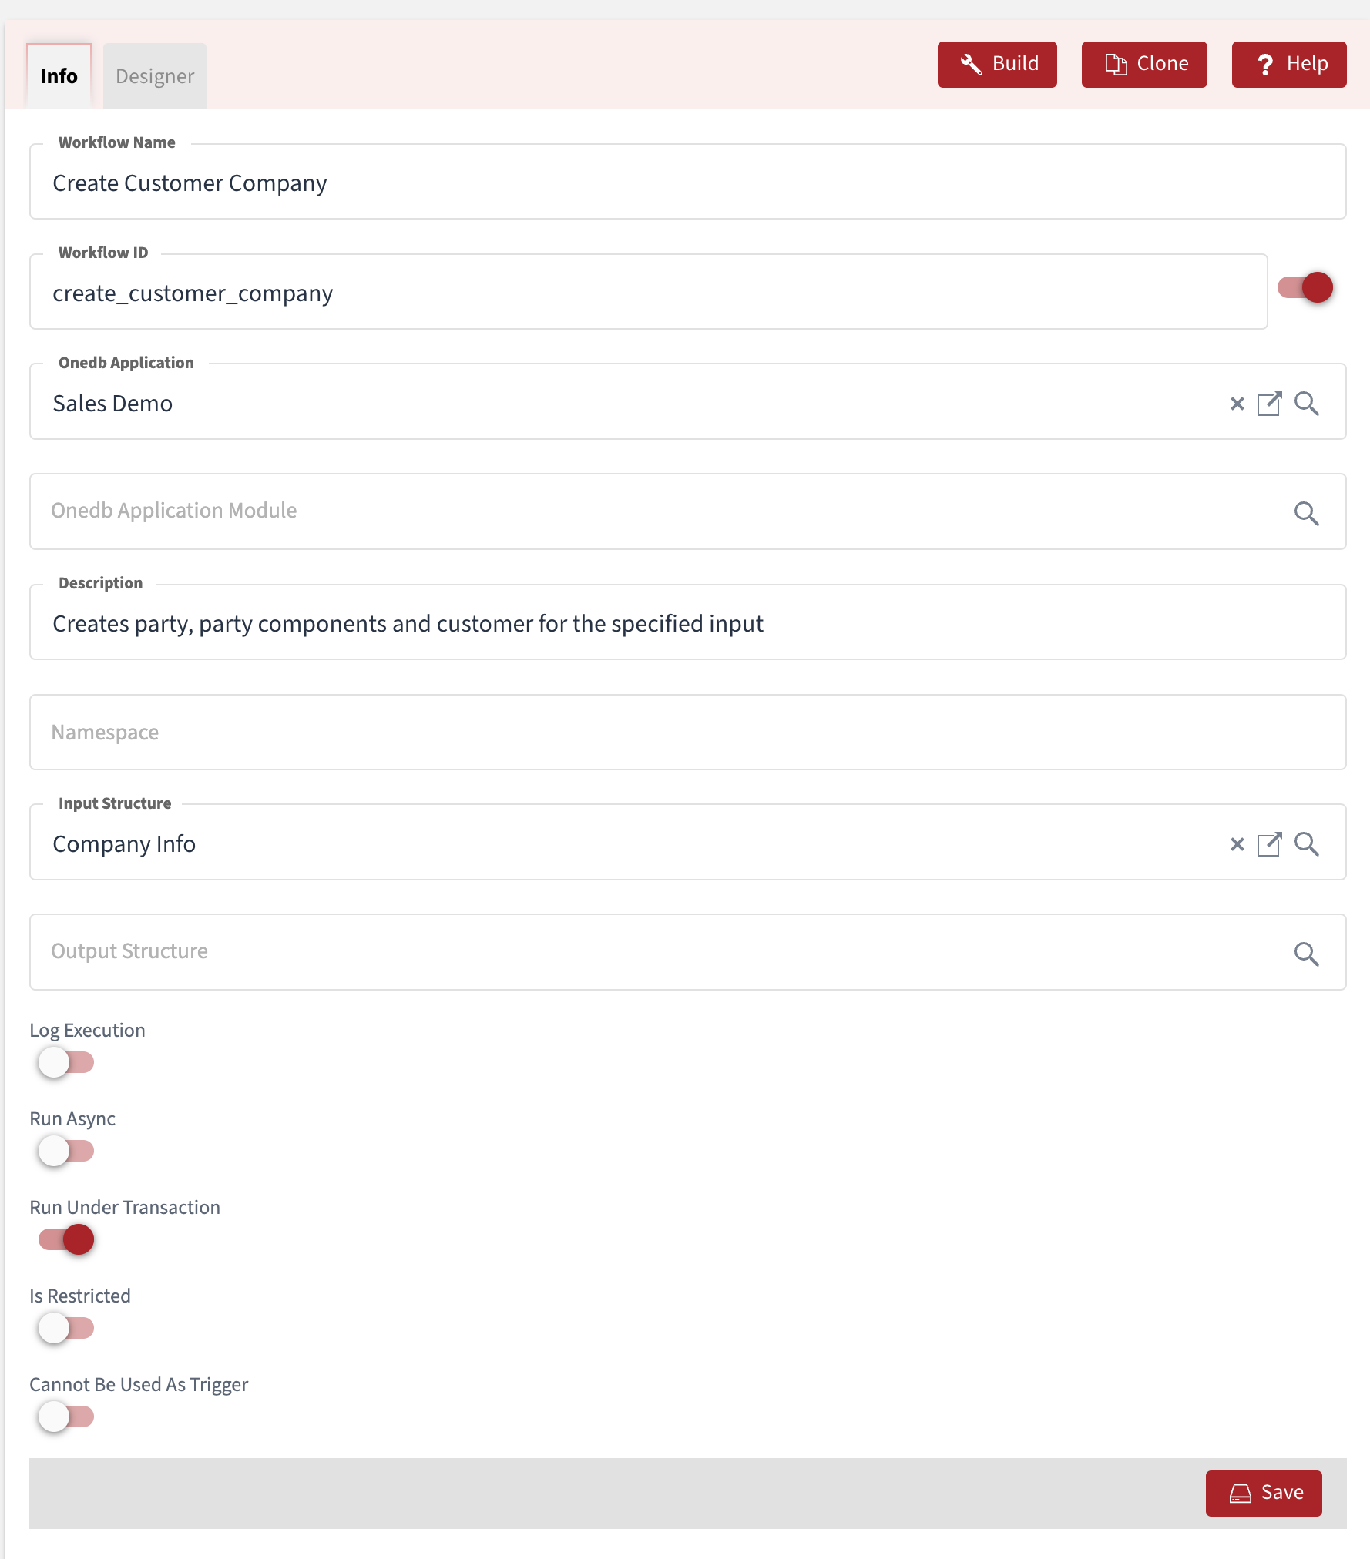Open Help using the question mark button
This screenshot has height=1559, width=1370.
click(1288, 64)
